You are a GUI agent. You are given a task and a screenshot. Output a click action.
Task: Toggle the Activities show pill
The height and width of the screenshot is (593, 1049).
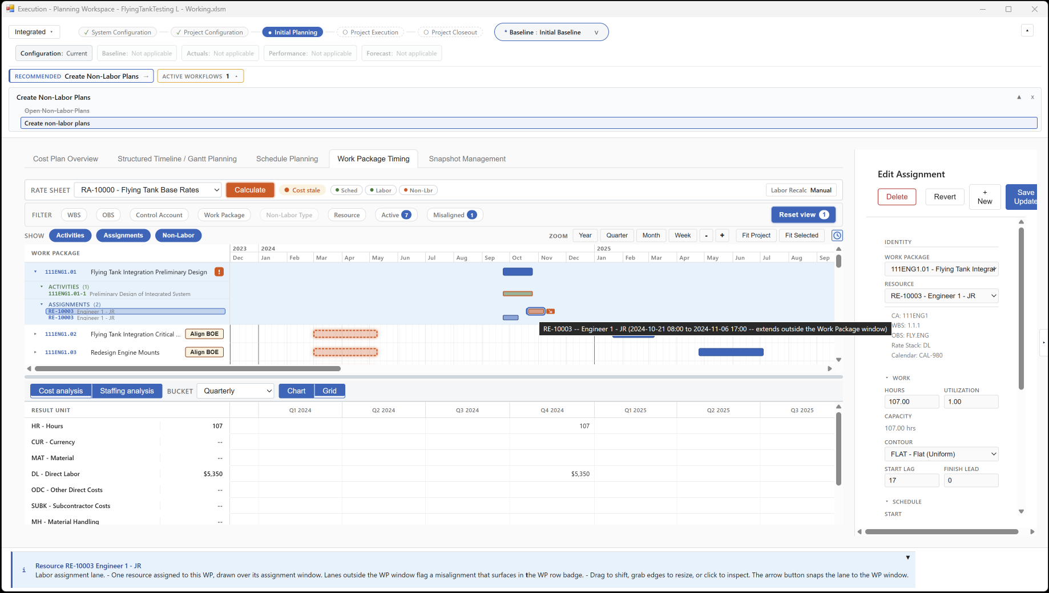[x=70, y=235]
